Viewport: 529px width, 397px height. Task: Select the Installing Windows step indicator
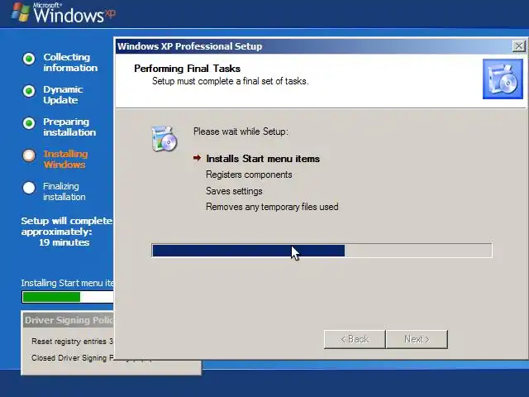(x=29, y=155)
